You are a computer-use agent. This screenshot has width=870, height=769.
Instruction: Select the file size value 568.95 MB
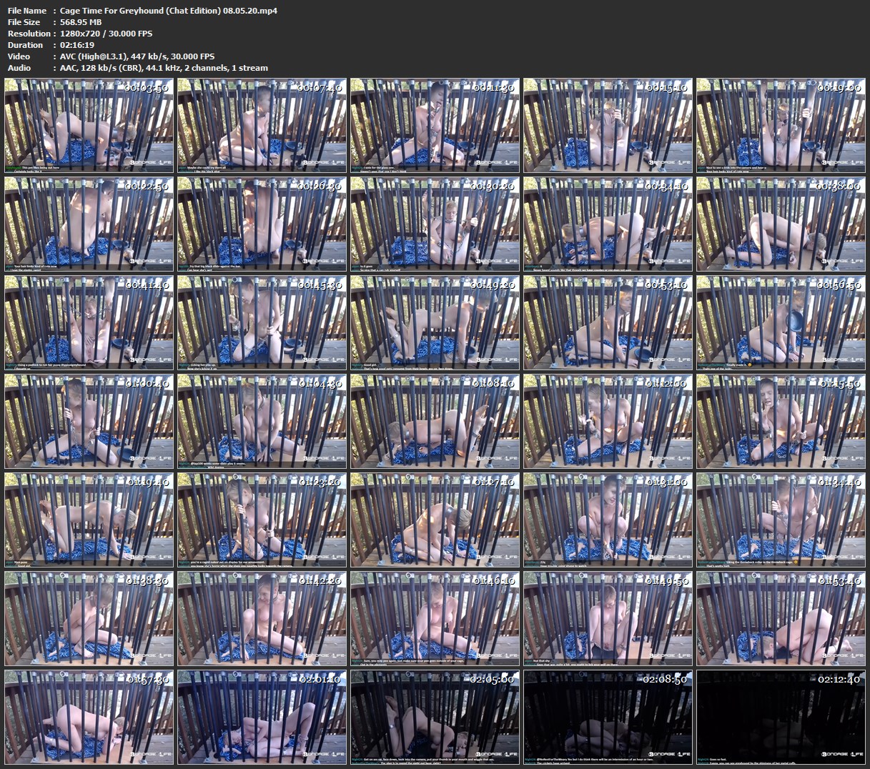pos(81,22)
